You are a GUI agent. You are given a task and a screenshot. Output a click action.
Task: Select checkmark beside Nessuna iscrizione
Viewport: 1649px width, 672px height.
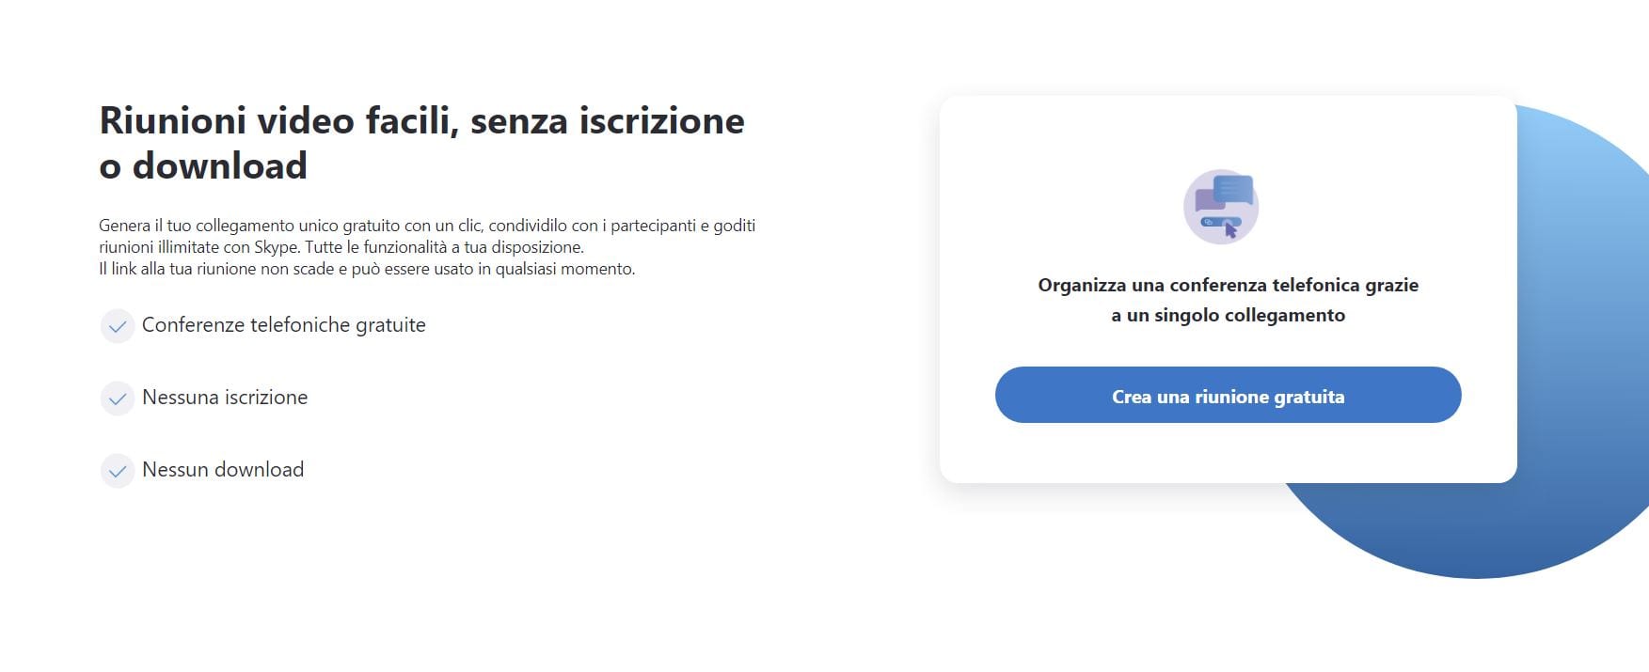(x=117, y=399)
